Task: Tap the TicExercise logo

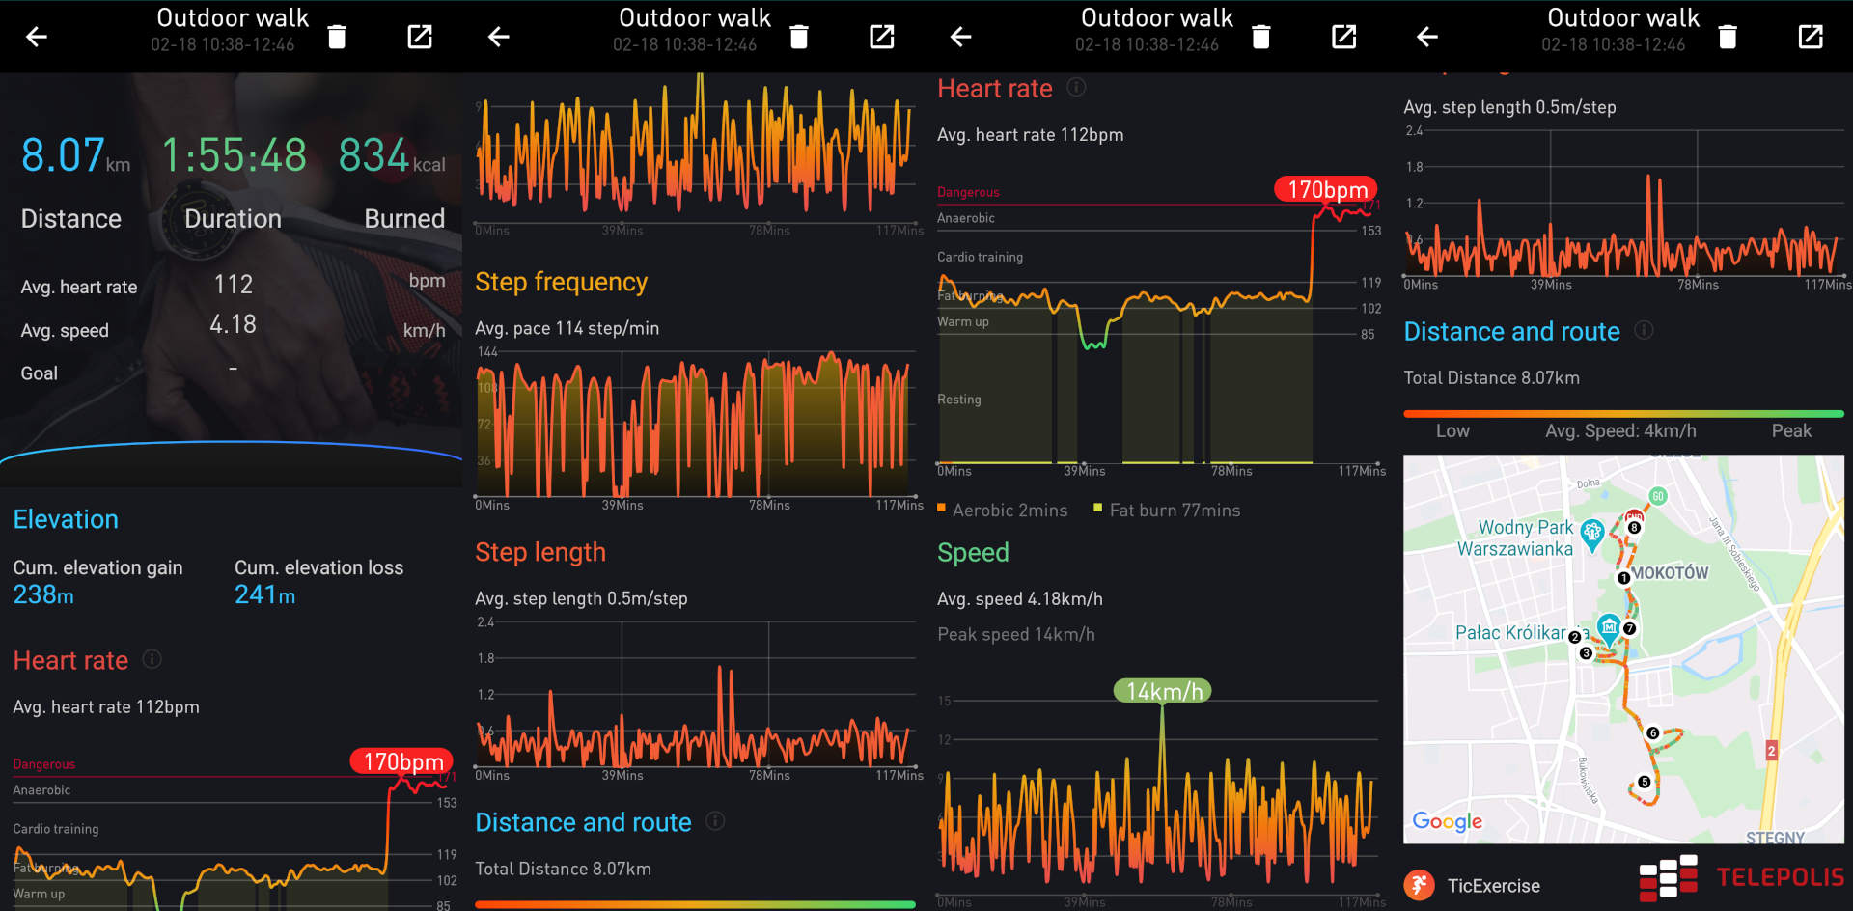Action: pos(1419,885)
